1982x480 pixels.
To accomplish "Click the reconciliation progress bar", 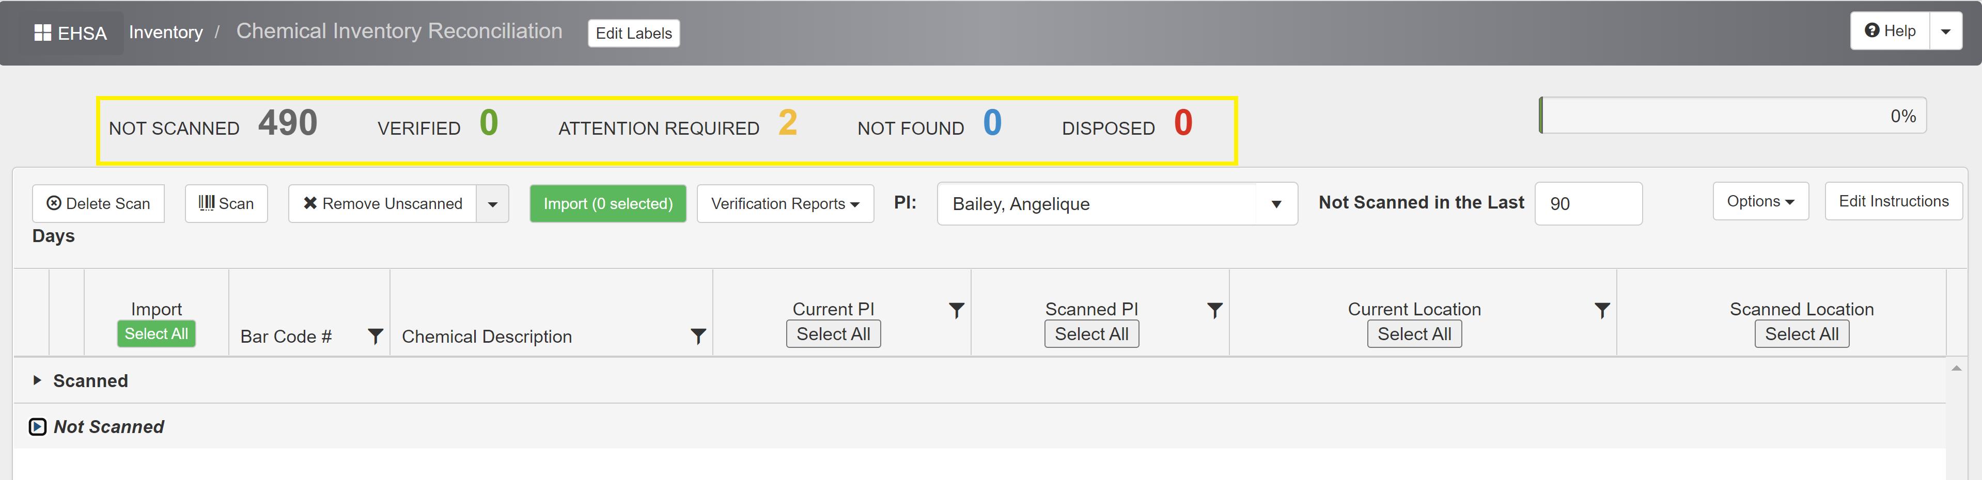I will tap(1733, 116).
